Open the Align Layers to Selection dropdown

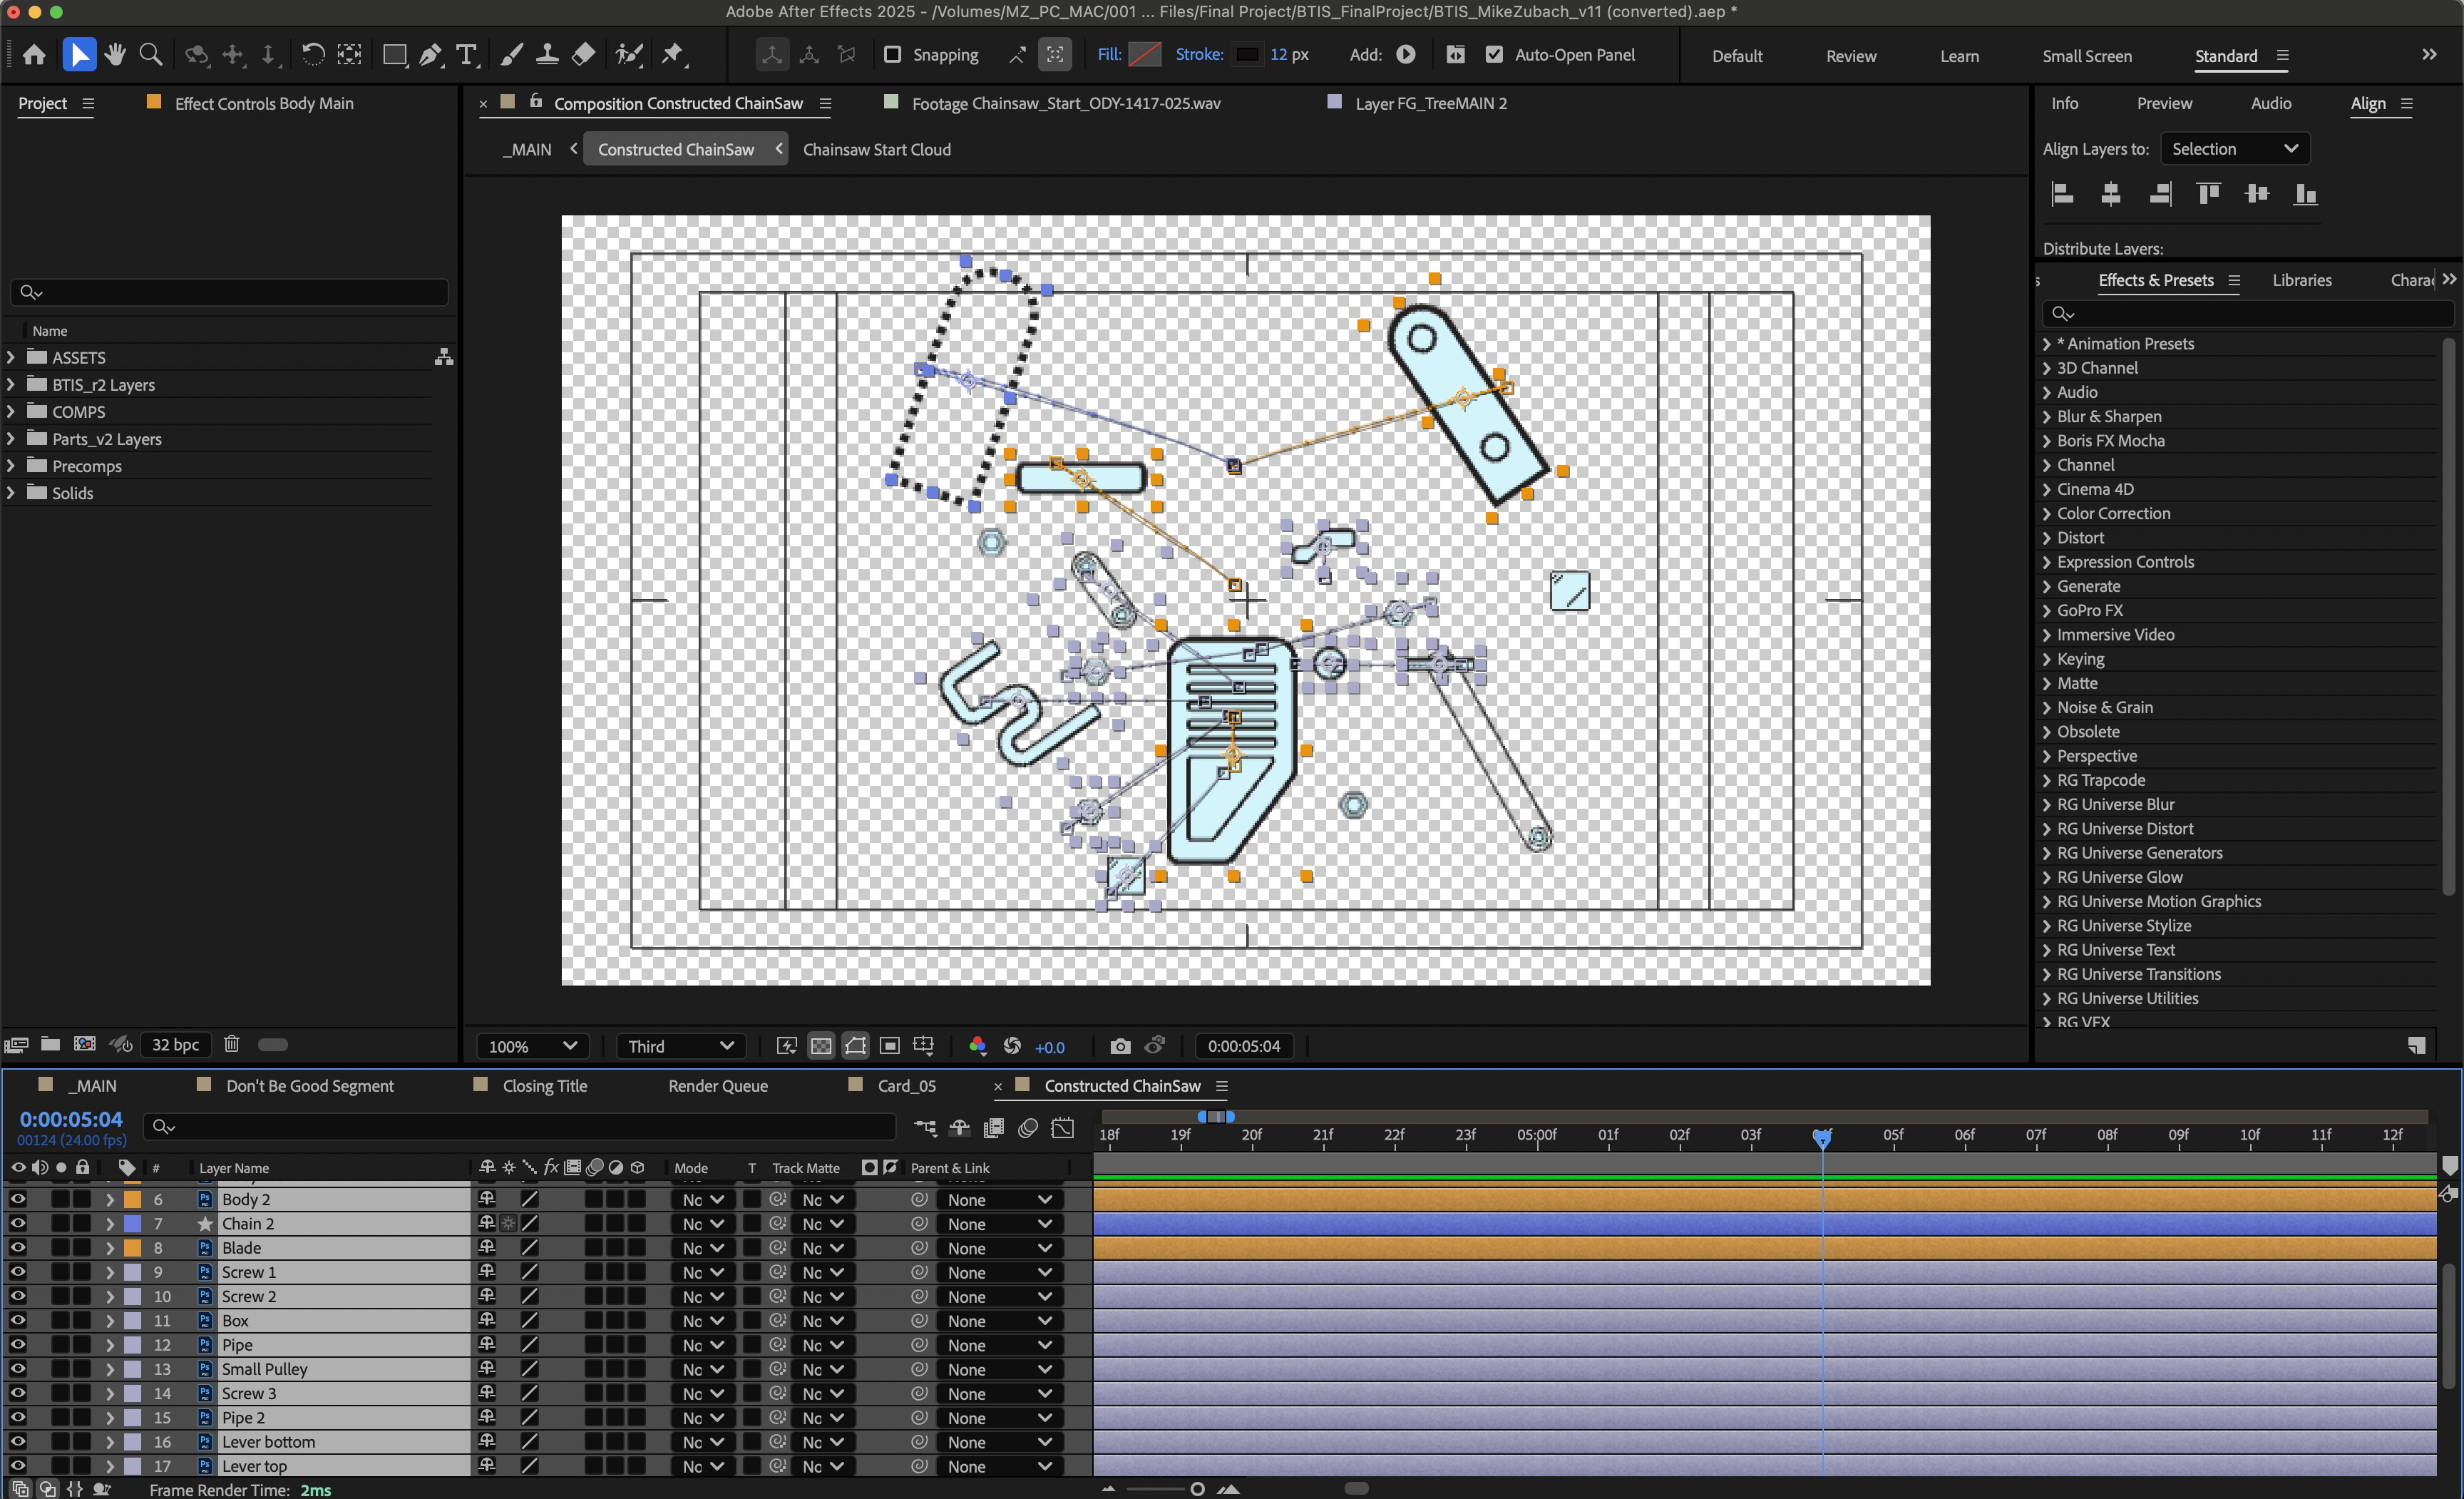point(2234,149)
